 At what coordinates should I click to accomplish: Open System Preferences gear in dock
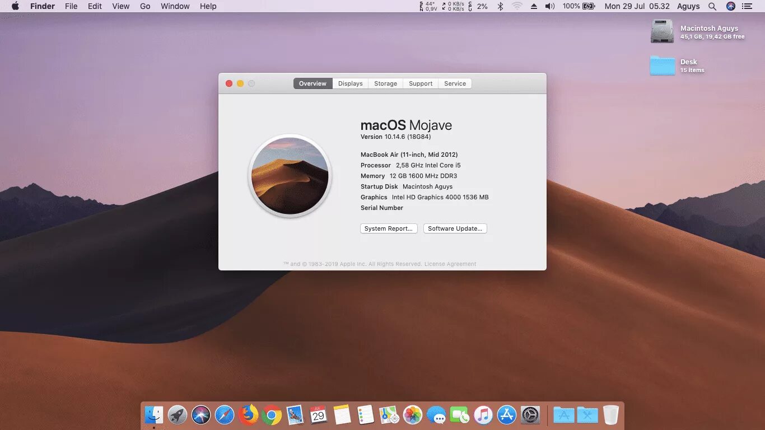coord(530,415)
